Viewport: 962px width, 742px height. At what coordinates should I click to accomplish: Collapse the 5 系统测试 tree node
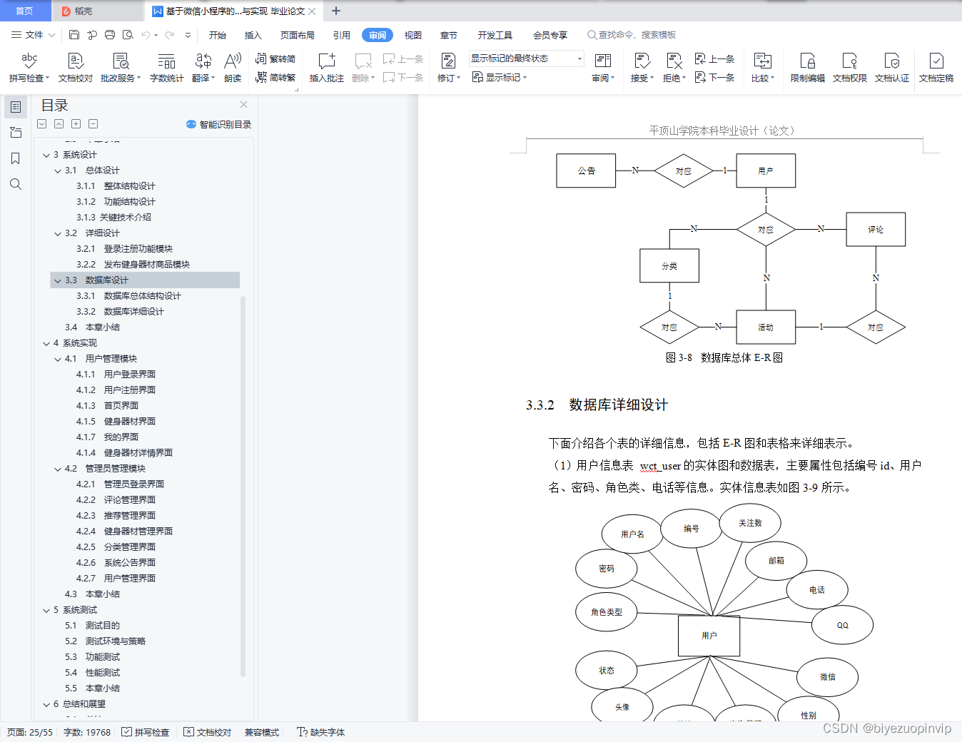(46, 610)
